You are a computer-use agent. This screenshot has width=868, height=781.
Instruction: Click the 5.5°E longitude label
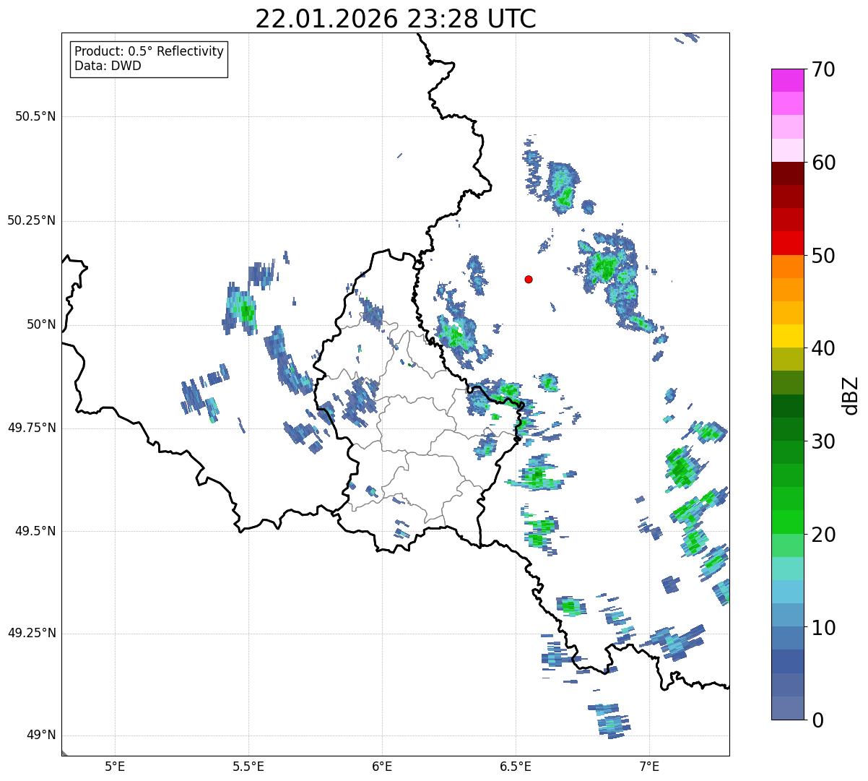click(x=248, y=766)
